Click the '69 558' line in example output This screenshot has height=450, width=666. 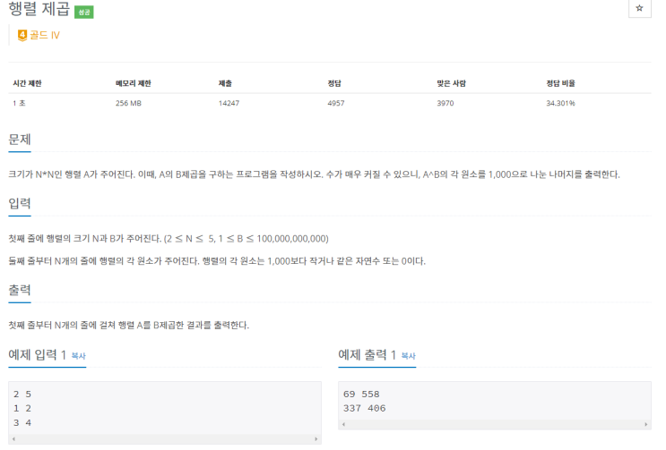361,394
